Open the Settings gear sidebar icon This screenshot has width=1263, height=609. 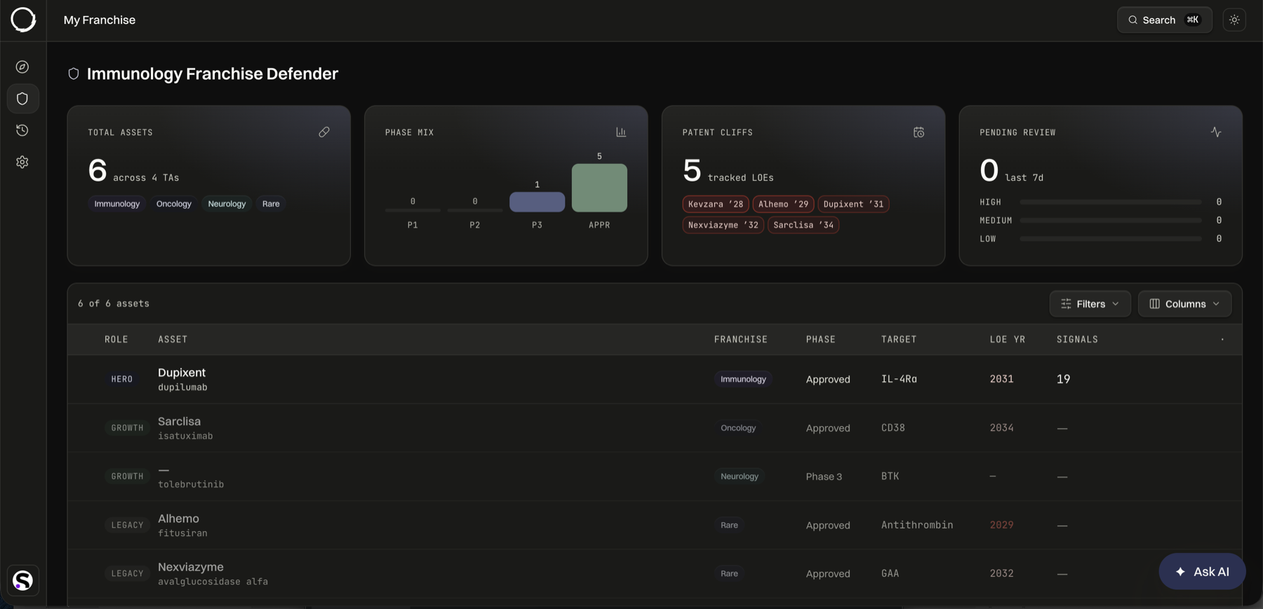(x=22, y=162)
